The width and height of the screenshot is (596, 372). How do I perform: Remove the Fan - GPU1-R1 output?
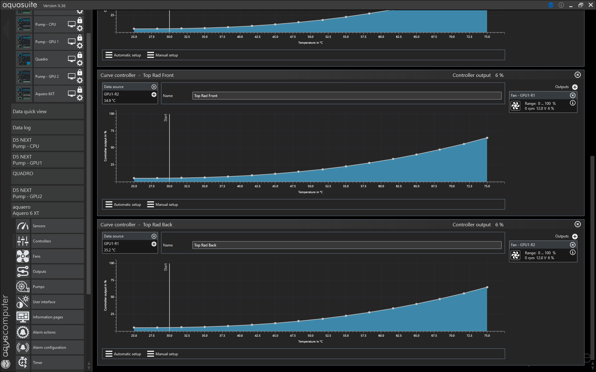(573, 95)
